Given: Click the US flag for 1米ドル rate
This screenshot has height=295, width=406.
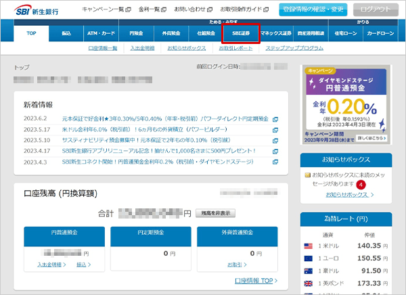Looking at the screenshot, I should 308,246.
